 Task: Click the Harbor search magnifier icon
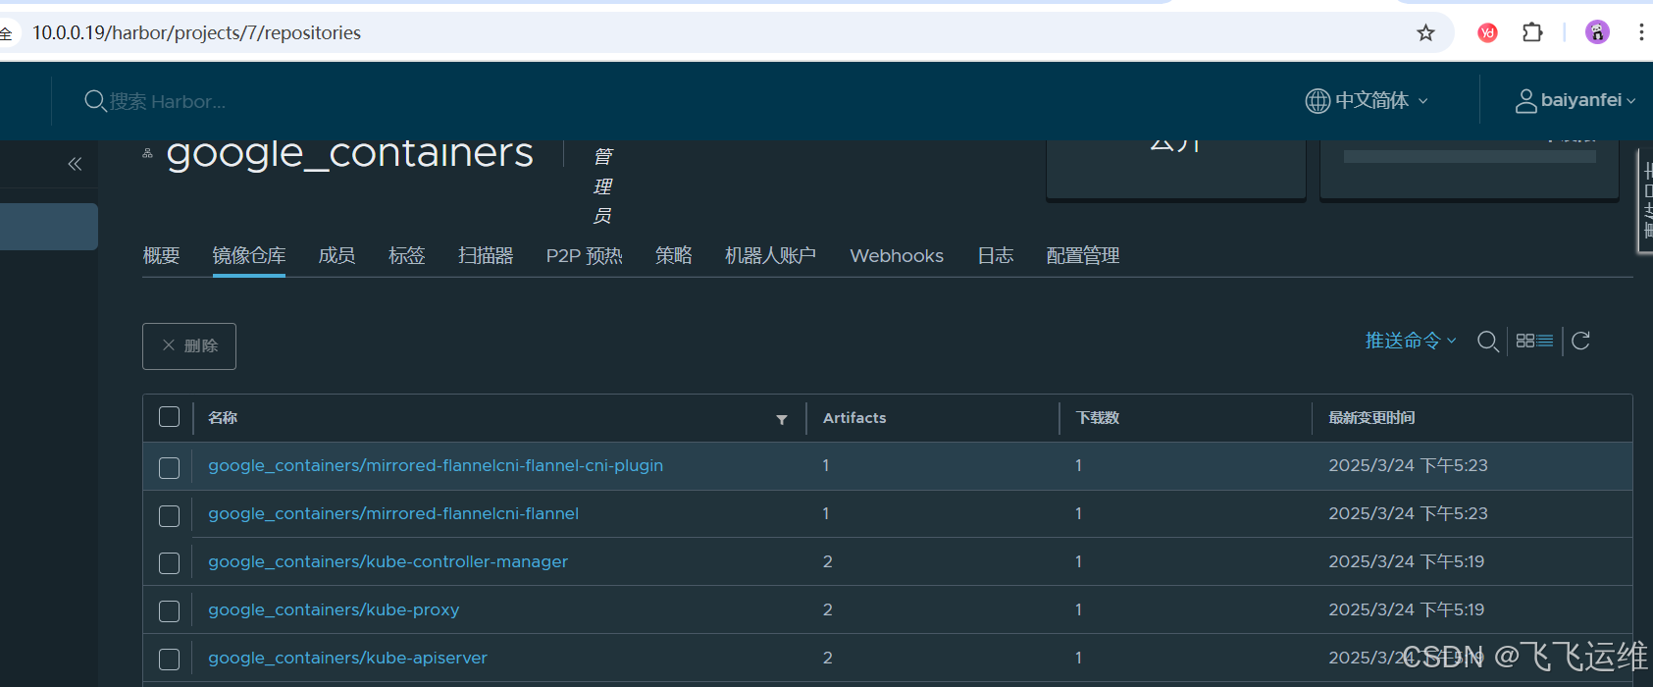95,101
